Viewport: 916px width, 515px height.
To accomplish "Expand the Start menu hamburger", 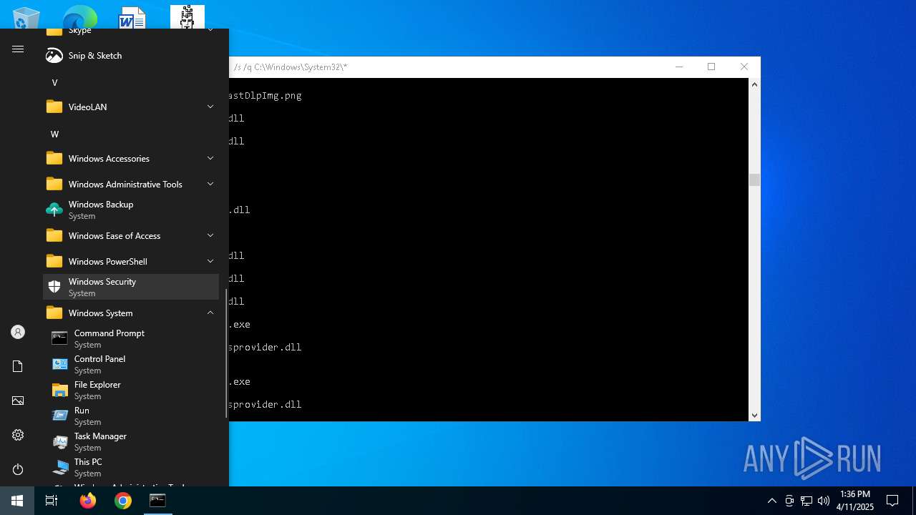I will 18,49.
